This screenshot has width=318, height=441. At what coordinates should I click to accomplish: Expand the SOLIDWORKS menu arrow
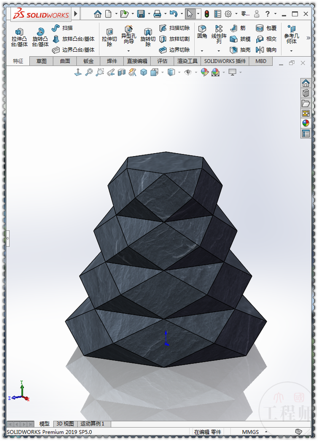(76, 13)
